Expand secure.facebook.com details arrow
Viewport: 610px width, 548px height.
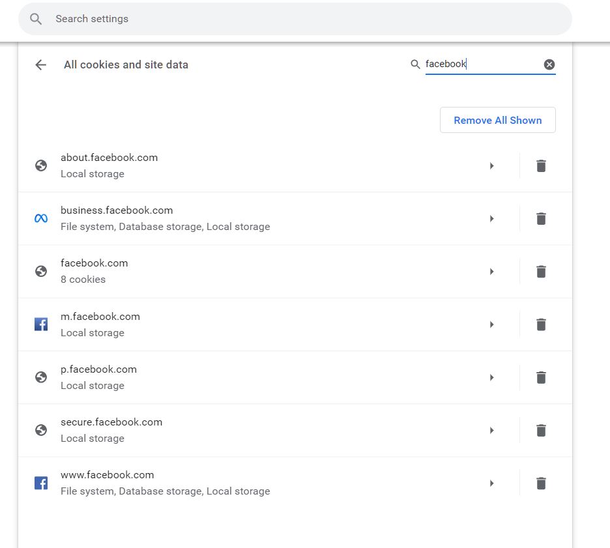(x=492, y=430)
